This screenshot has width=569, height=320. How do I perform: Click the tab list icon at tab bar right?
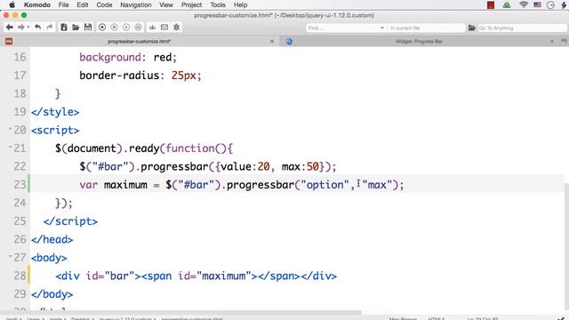point(564,42)
